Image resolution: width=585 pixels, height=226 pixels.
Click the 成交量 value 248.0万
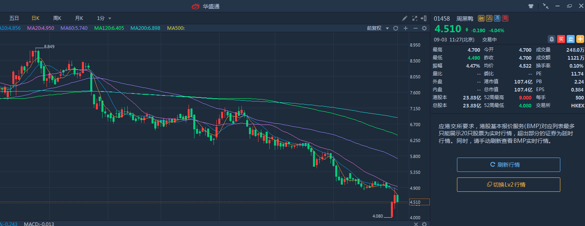click(x=575, y=50)
